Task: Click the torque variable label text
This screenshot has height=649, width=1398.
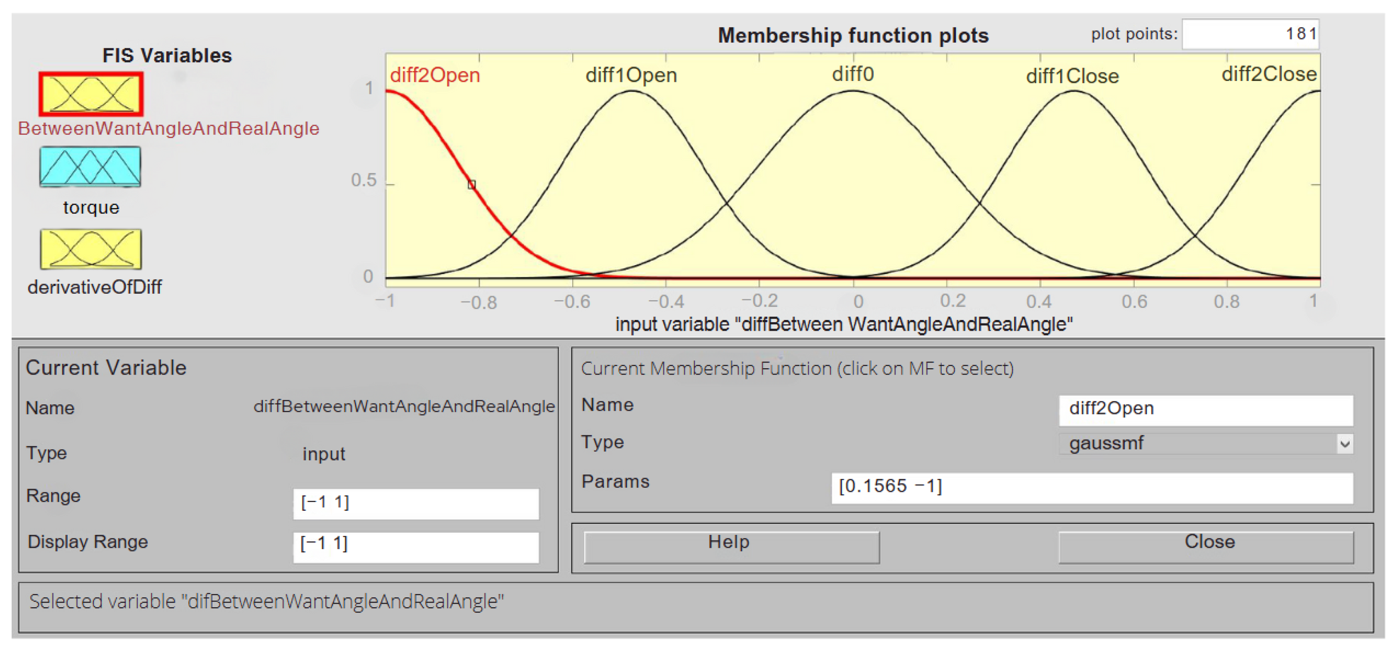Action: [91, 207]
